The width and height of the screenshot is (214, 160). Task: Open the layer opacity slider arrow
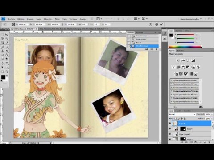pos(211,114)
